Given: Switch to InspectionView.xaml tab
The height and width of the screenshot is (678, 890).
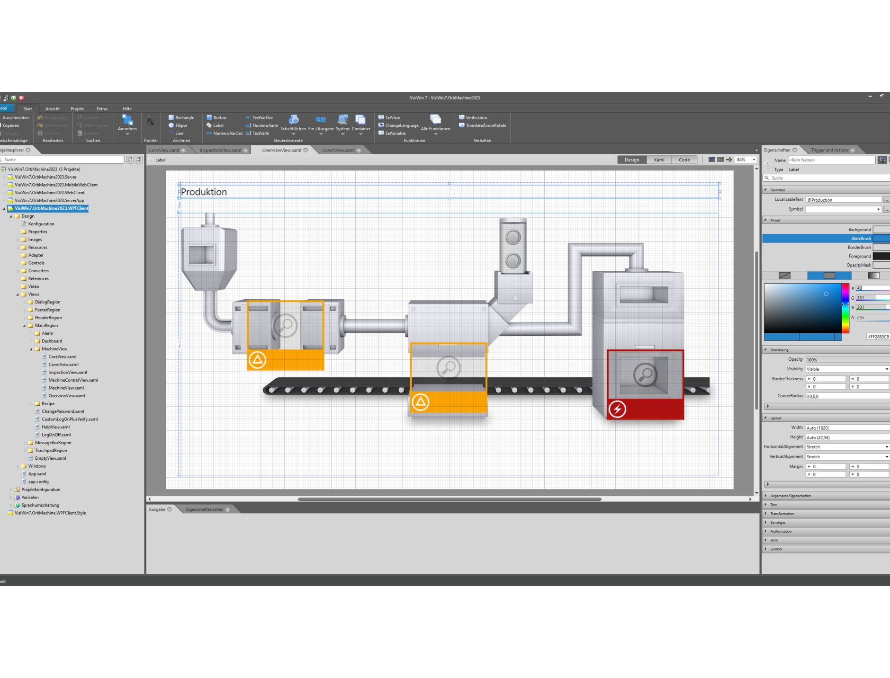Looking at the screenshot, I should pos(220,150).
